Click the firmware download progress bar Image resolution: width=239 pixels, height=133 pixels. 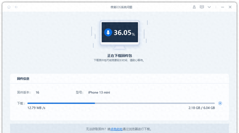point(121,103)
